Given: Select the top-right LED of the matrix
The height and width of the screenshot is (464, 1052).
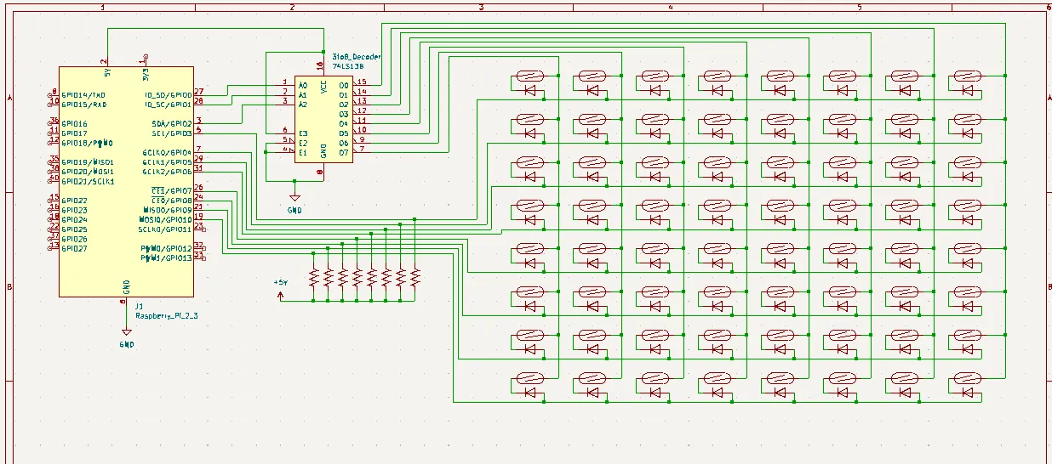Looking at the screenshot, I should point(966,89).
